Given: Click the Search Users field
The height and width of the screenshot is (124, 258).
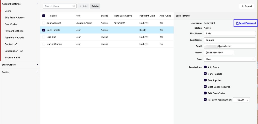Looking at the screenshot, I should [57, 6].
